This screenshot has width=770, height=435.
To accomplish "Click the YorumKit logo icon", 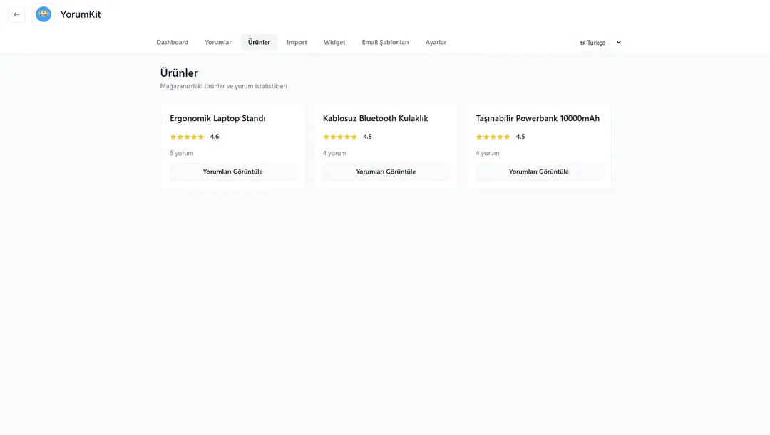I will [x=43, y=14].
